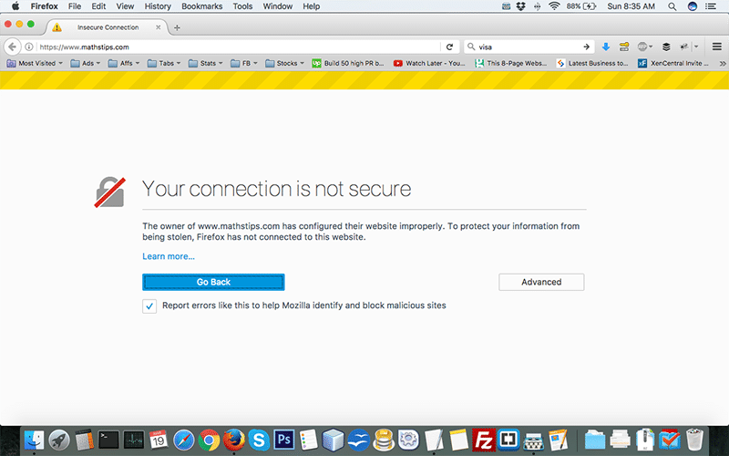Open System Preferences gear in the dock
The height and width of the screenshot is (456, 729).
tap(408, 440)
